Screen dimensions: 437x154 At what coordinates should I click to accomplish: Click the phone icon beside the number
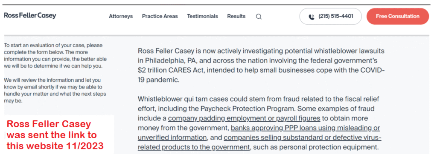(x=312, y=17)
